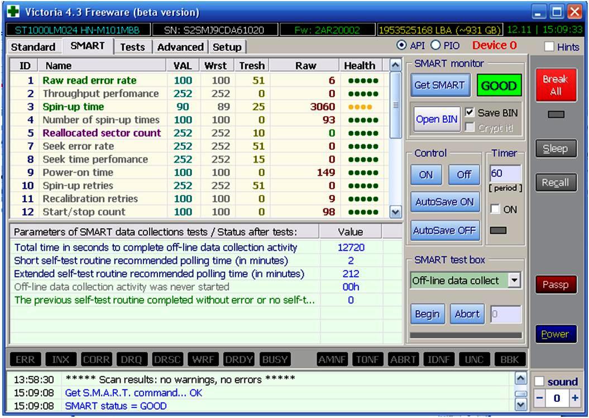Screen dimensions: 589x418
Task: Click the timer indicator lamp under ON checkbox
Action: click(499, 230)
